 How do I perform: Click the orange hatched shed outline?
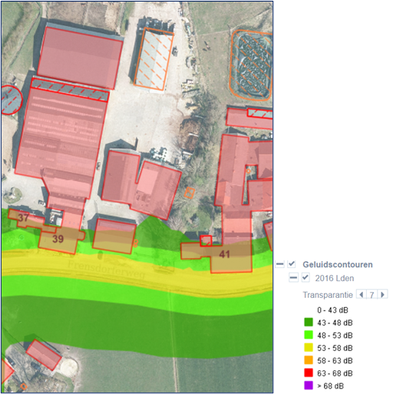[154, 59]
